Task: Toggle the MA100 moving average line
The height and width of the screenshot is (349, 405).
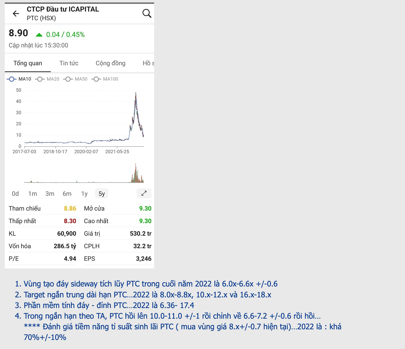Action: pos(105,79)
